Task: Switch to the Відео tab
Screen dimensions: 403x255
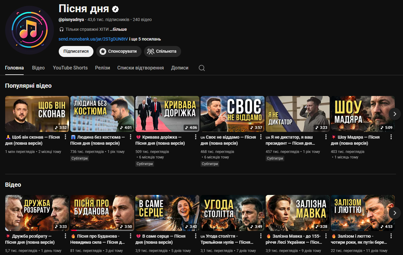Action: 38,68
